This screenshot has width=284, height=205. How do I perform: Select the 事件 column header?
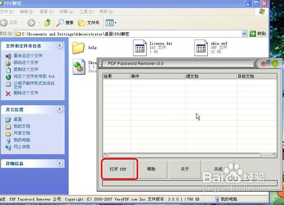tap(158, 76)
